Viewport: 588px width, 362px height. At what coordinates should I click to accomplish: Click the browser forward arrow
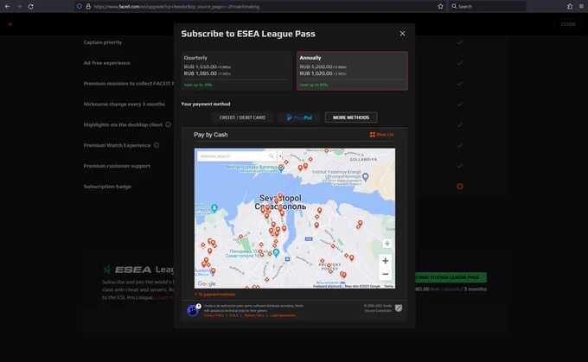click(19, 6)
